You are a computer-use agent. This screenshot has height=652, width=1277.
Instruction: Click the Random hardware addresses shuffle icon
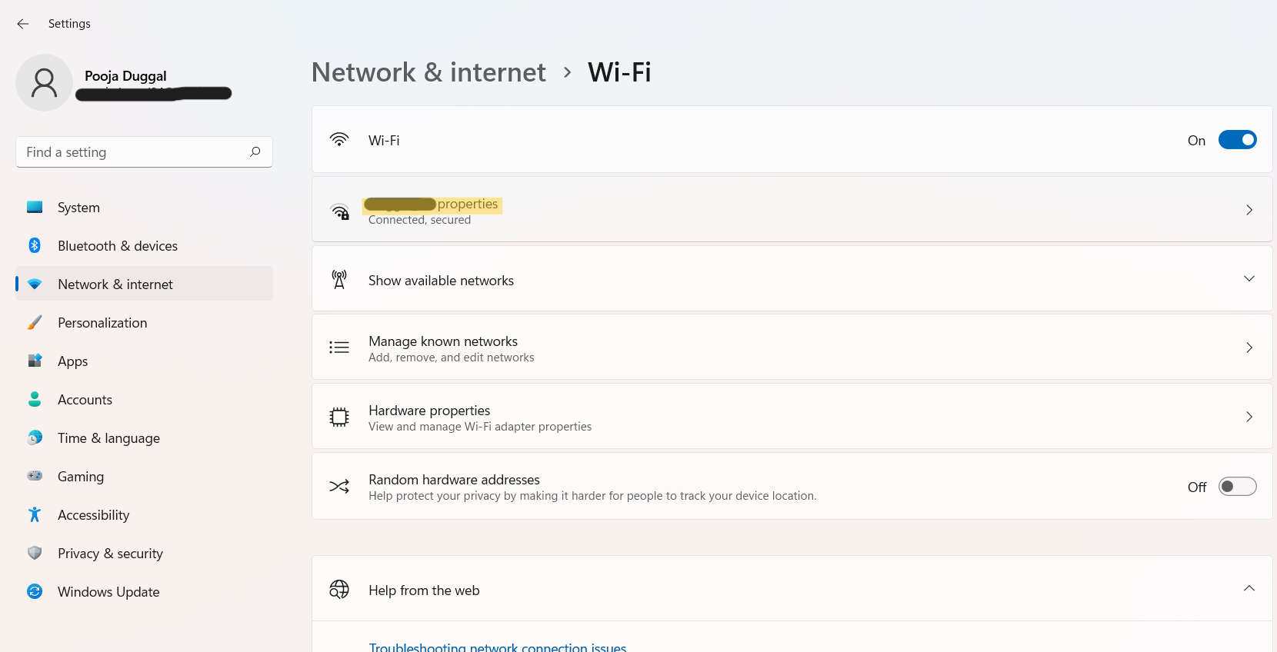pos(339,487)
